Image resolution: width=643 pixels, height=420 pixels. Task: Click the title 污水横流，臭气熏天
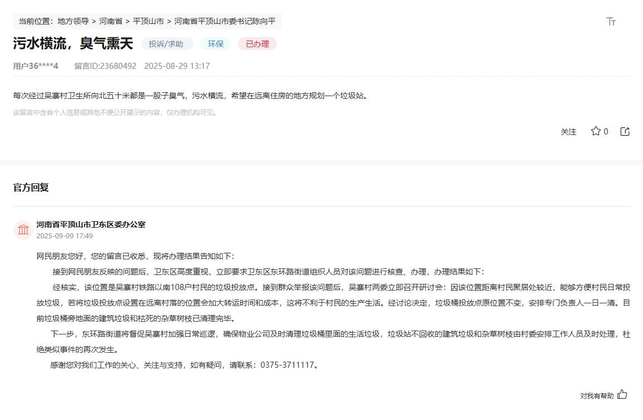(73, 43)
